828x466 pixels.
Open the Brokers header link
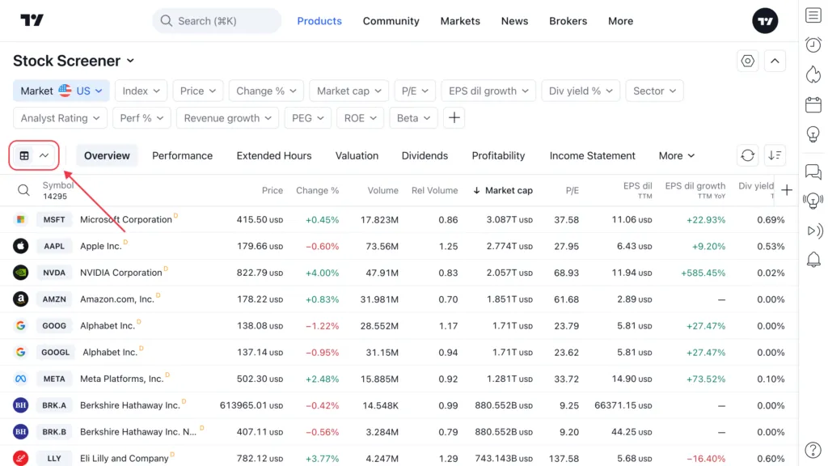pos(568,20)
